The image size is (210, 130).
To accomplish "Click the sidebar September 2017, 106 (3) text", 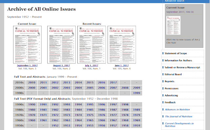I will click(180, 12).
